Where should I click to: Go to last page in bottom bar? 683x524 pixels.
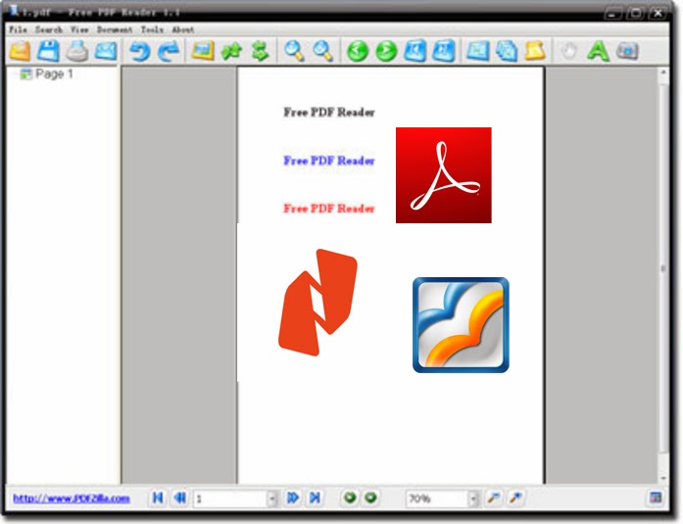tap(315, 498)
